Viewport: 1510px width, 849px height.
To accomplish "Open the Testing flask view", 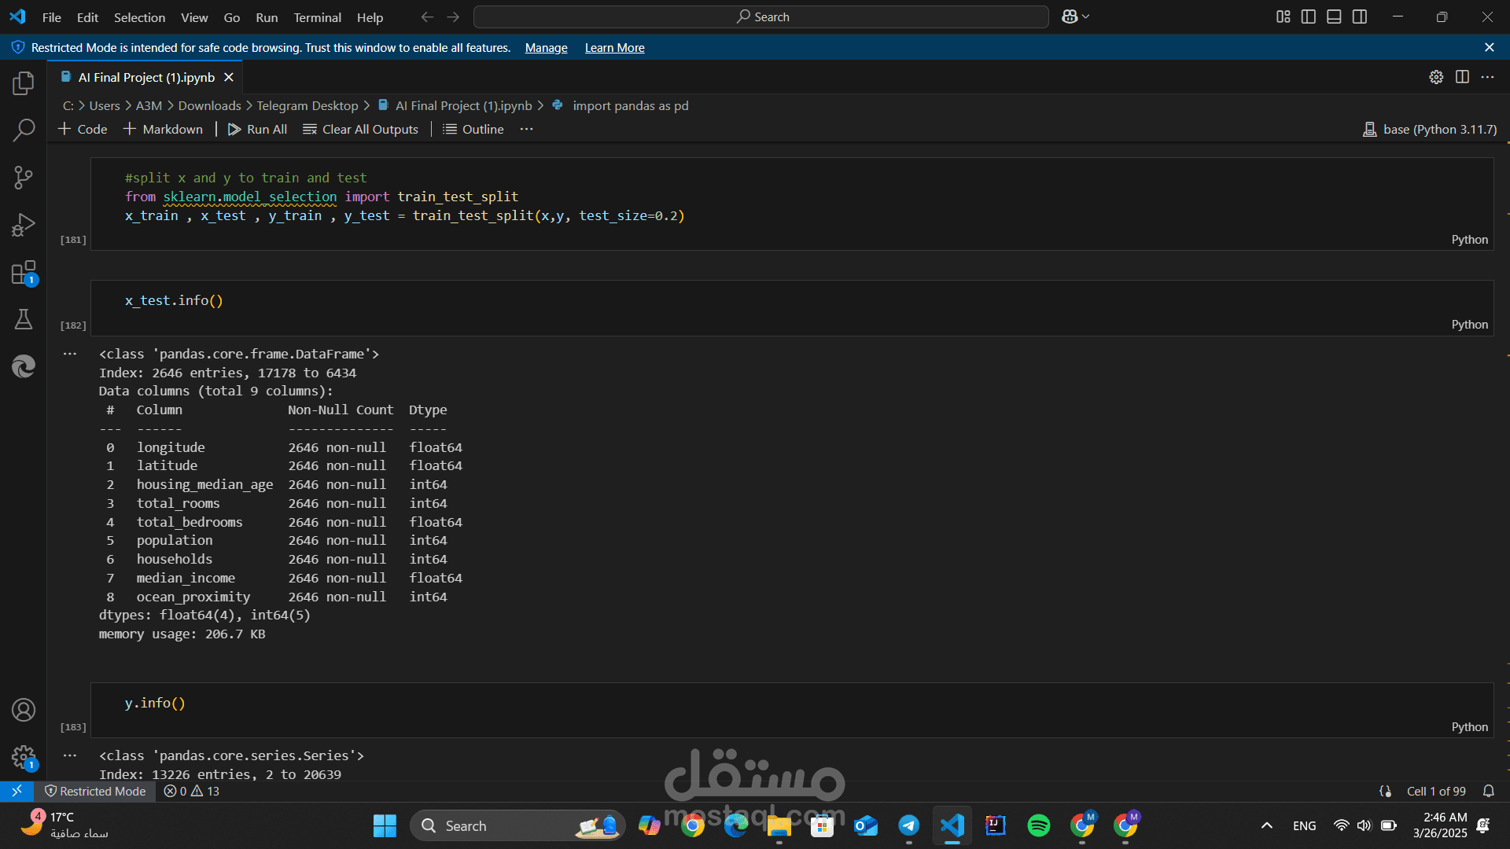I will [24, 319].
